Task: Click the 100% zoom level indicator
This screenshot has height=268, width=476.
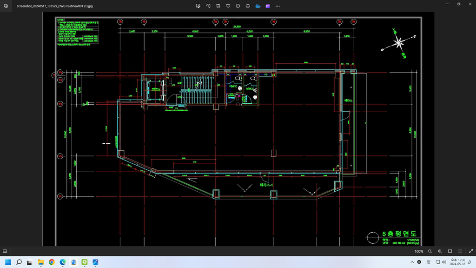Action: pos(418,251)
